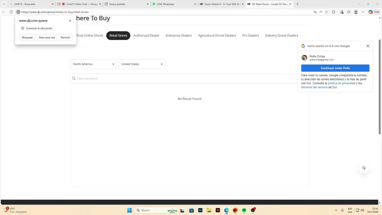
Task: Open OBS Studio from the taskbar
Action: pos(253,210)
